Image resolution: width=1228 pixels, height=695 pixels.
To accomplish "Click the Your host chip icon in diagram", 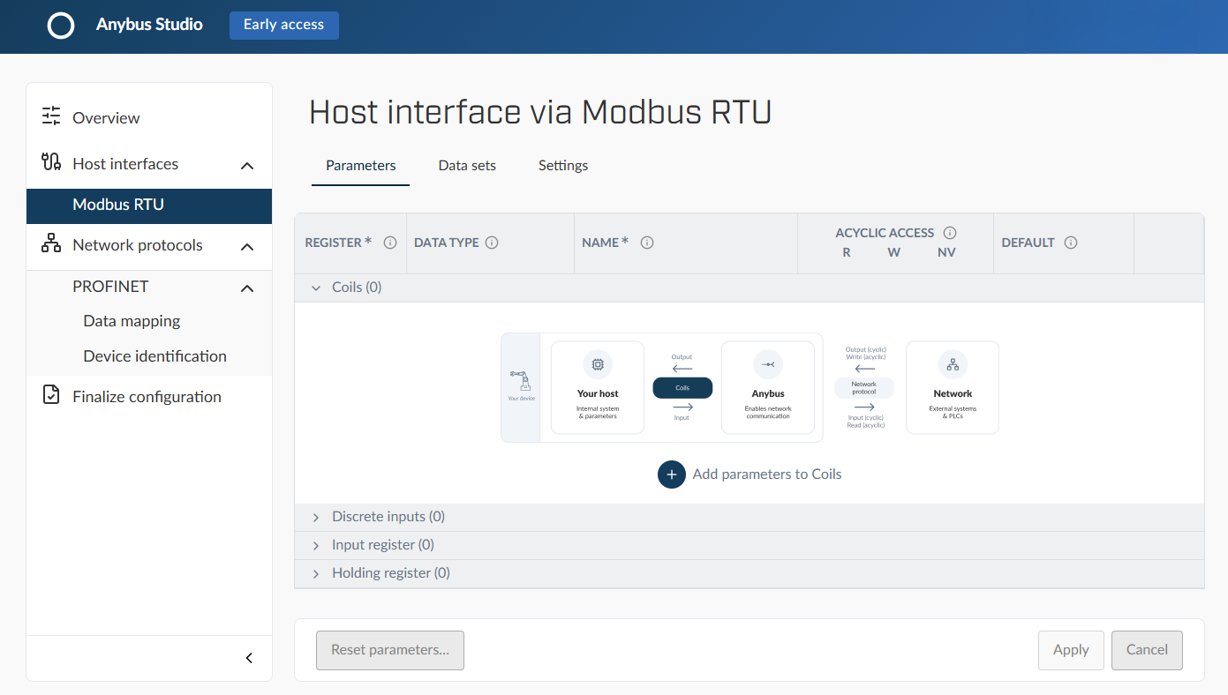I will coord(598,364).
